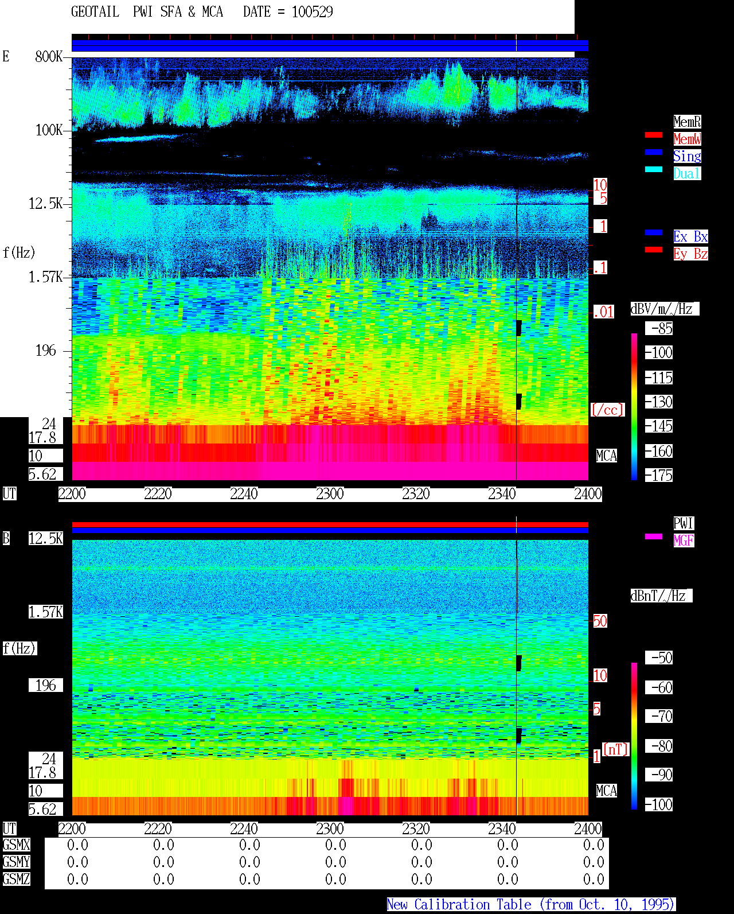The image size is (734, 914).
Task: Click the 'f(Hz)' axis label of E panel
Action: [x=19, y=252]
